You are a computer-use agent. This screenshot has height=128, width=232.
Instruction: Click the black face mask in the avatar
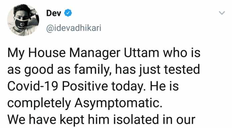(x=22, y=24)
